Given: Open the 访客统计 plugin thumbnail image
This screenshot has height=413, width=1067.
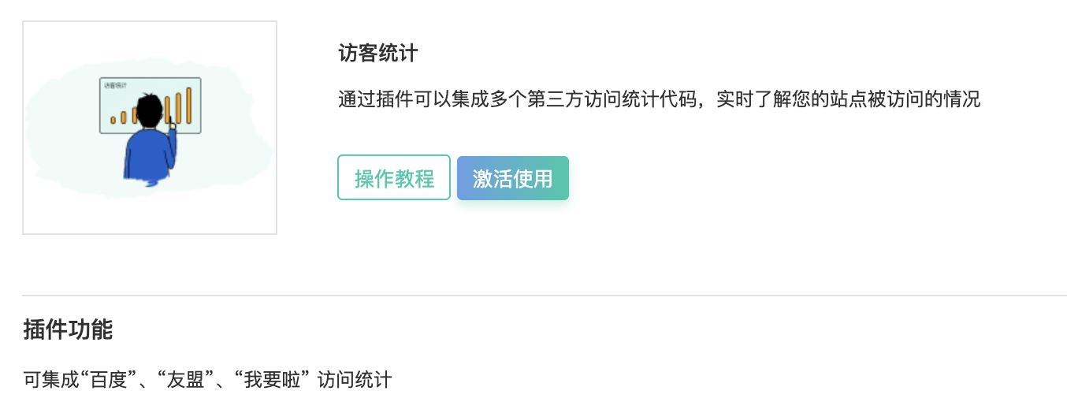Looking at the screenshot, I should 150,128.
